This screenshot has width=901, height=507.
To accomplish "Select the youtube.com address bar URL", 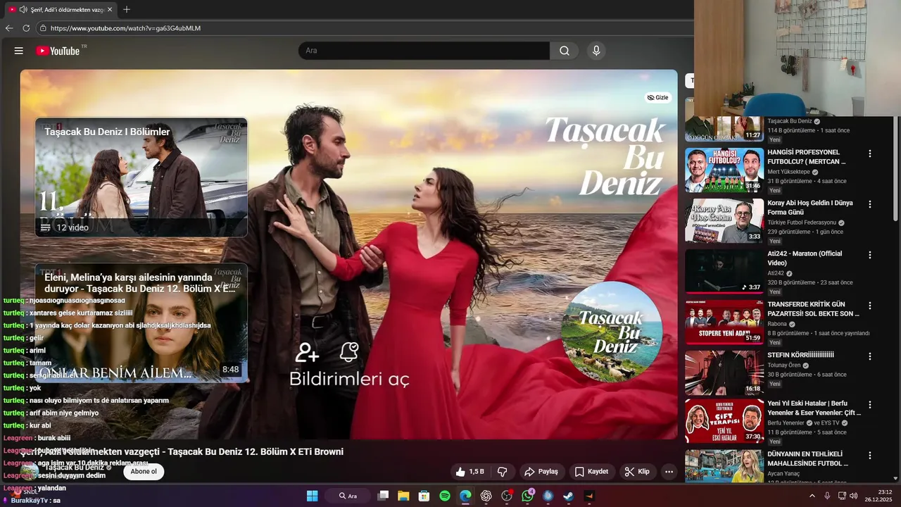I will tap(125, 28).
